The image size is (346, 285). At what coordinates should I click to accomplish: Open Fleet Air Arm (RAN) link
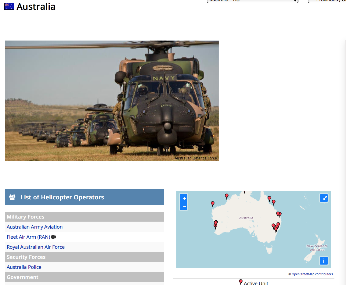click(x=28, y=237)
